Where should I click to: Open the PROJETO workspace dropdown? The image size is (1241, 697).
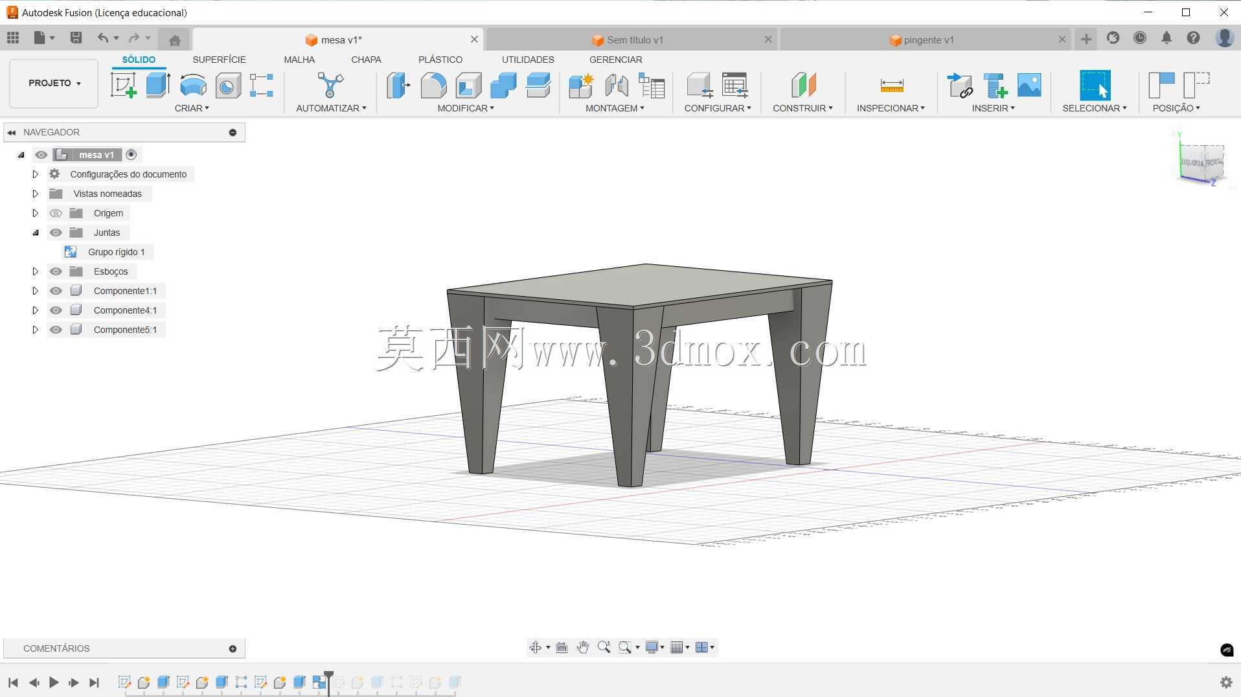(x=54, y=83)
